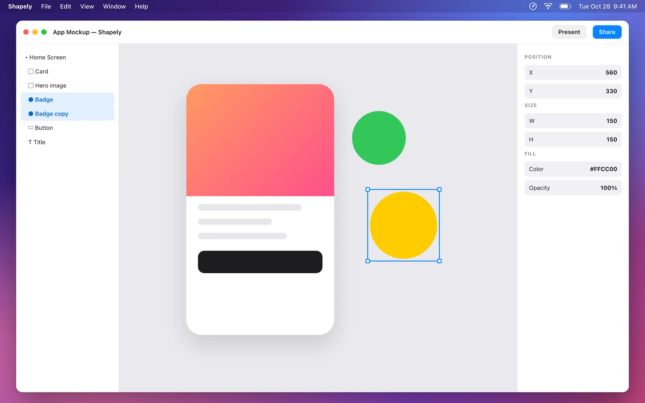Click the top-left selection handle

coord(368,189)
